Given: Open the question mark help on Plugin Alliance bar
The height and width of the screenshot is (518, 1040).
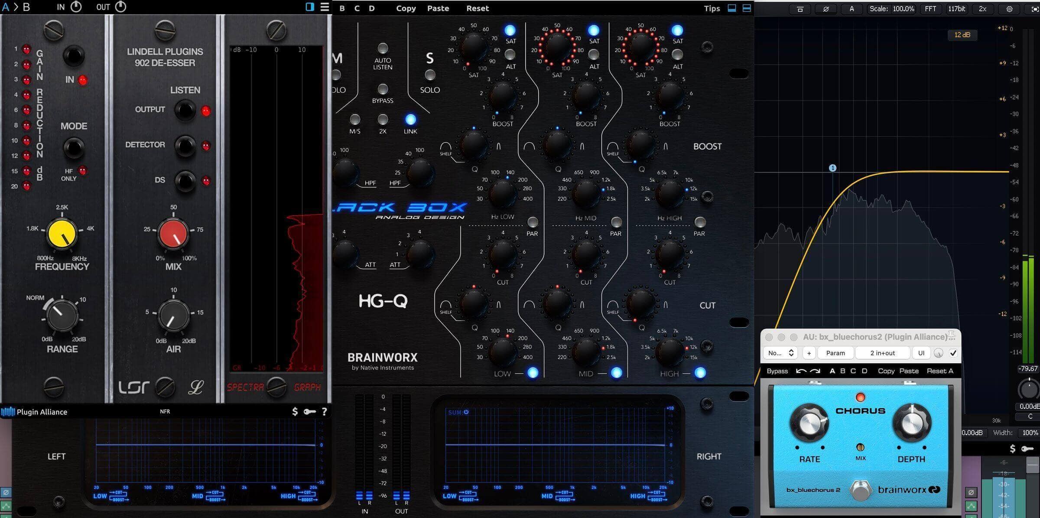Looking at the screenshot, I should coord(324,411).
